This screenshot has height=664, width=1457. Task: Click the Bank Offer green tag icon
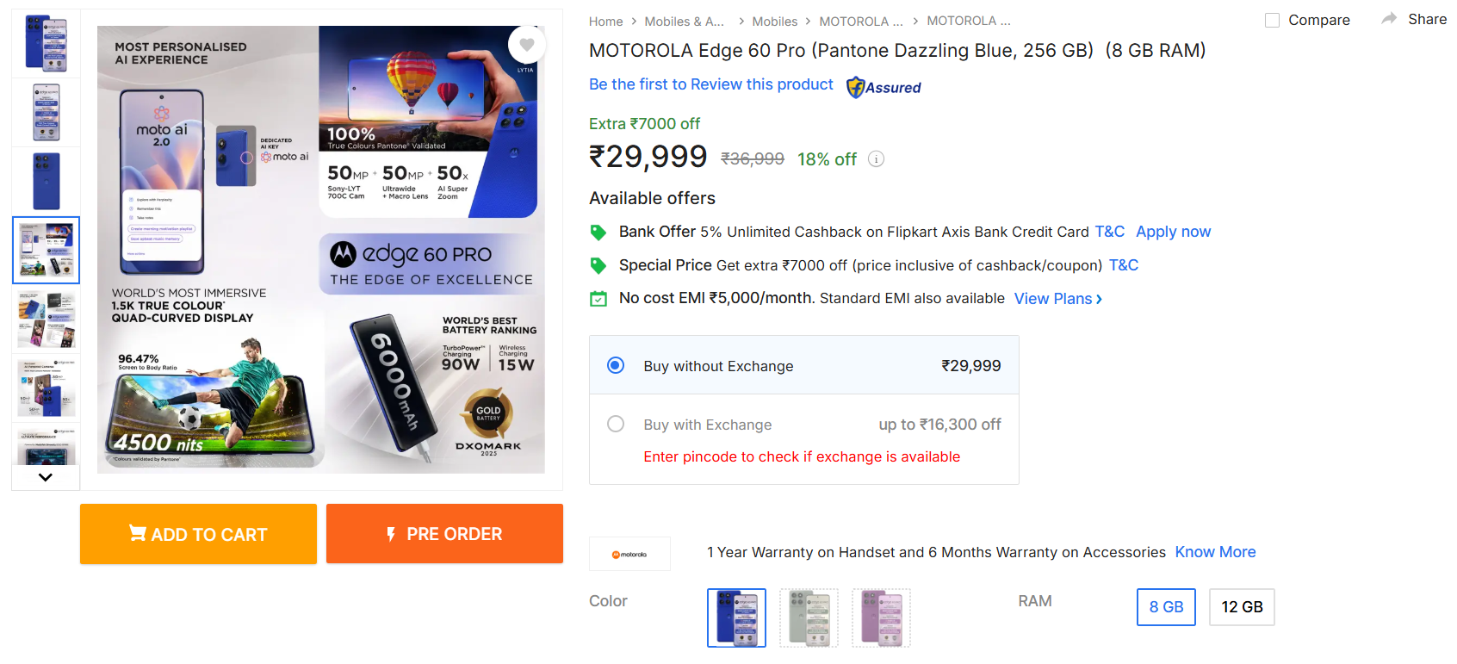tap(598, 232)
